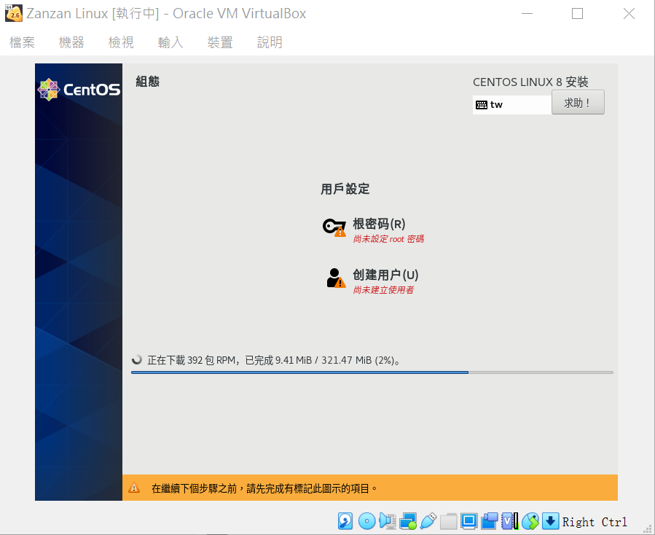This screenshot has height=535, width=655.
Task: Click the tw keyboard layout field
Action: point(512,105)
